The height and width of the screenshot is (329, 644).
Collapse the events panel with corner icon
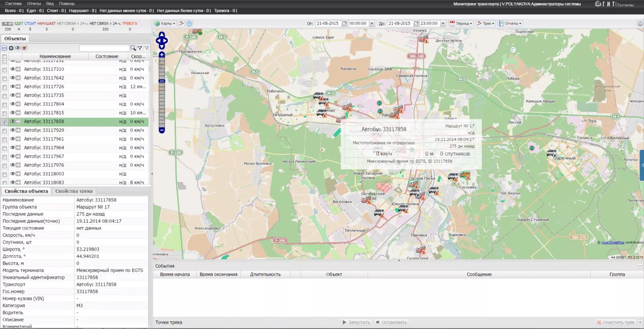click(640, 266)
